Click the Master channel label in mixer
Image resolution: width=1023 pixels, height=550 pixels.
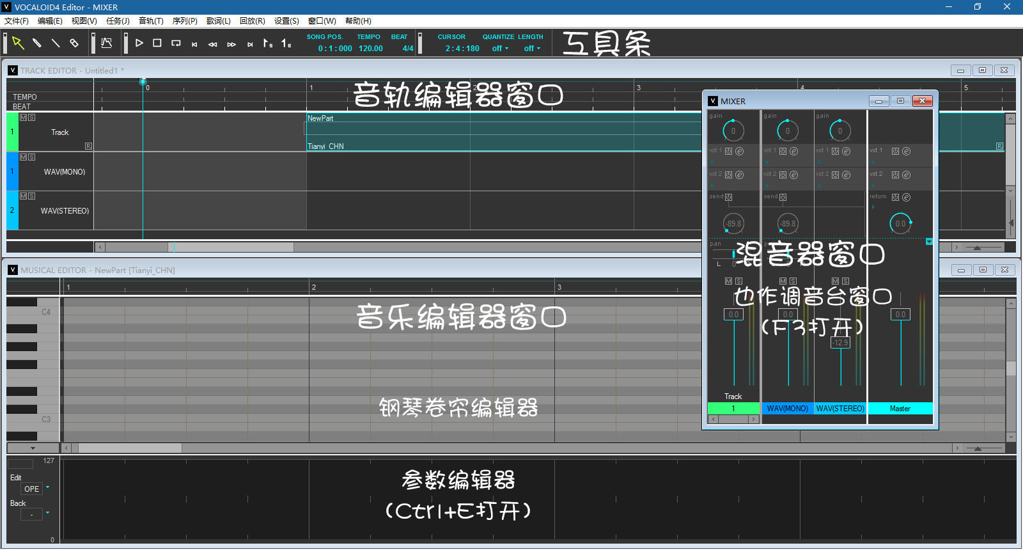(x=900, y=409)
